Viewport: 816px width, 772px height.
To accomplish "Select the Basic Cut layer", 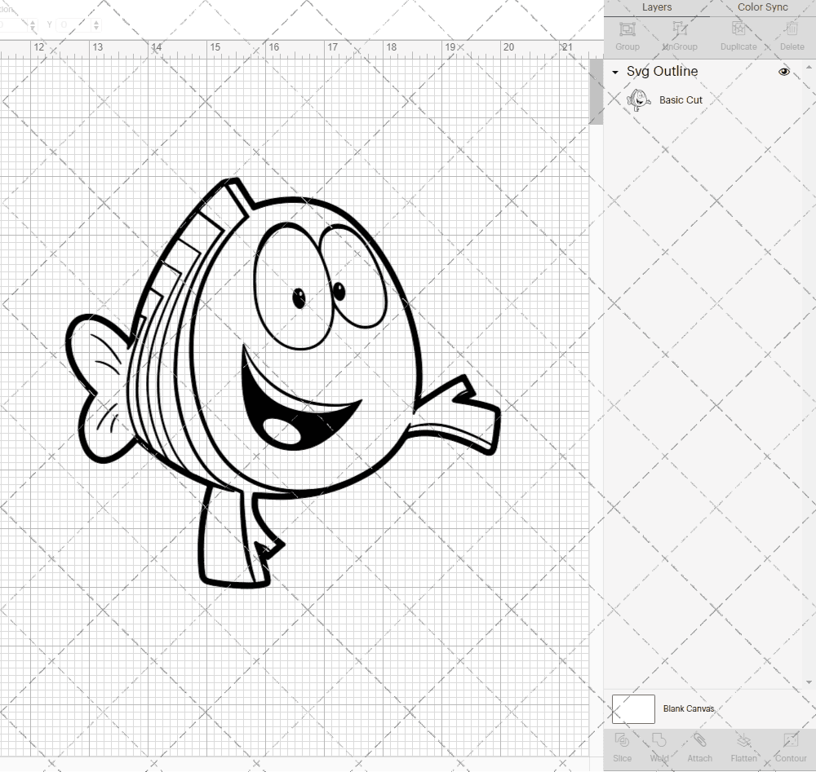I will coord(681,99).
